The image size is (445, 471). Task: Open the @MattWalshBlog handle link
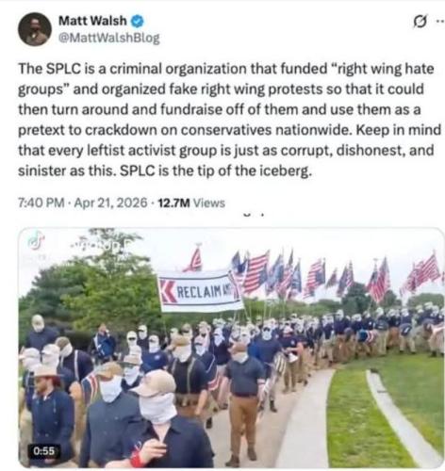[109, 38]
